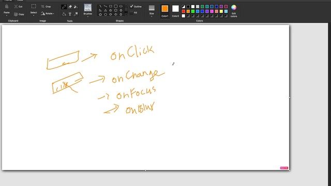Choose the ellipse shape
Screen dimensions: 331x186
click(x=121, y=6)
